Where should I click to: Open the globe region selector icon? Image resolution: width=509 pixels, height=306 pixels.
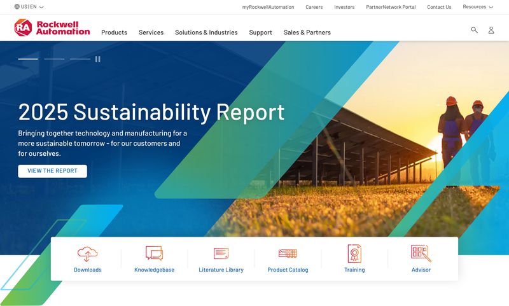pos(17,6)
